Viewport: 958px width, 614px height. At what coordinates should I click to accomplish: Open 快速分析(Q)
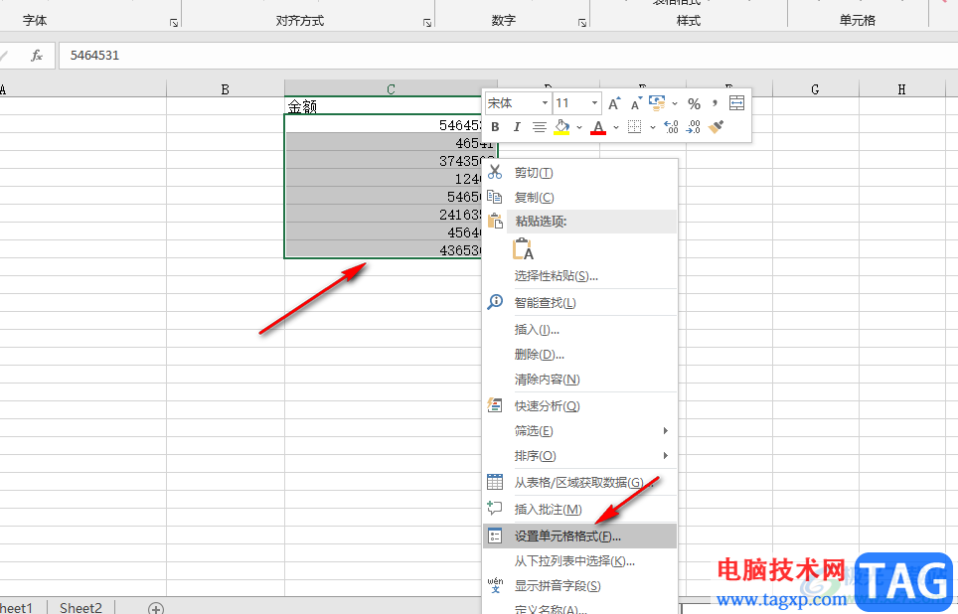[579, 406]
